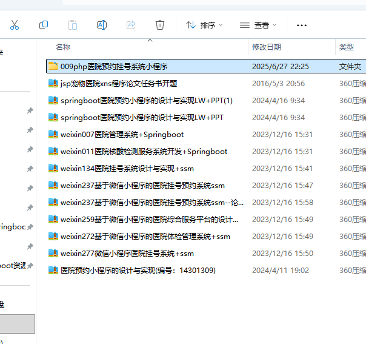Click the Copy icon in toolbar
The height and width of the screenshot is (344, 366).
pos(44,25)
